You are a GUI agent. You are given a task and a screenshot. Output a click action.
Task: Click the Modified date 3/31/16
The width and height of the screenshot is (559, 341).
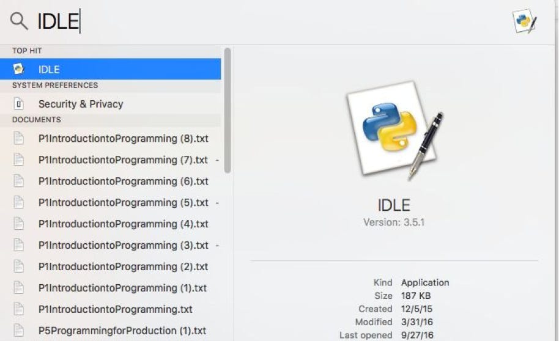coord(416,322)
